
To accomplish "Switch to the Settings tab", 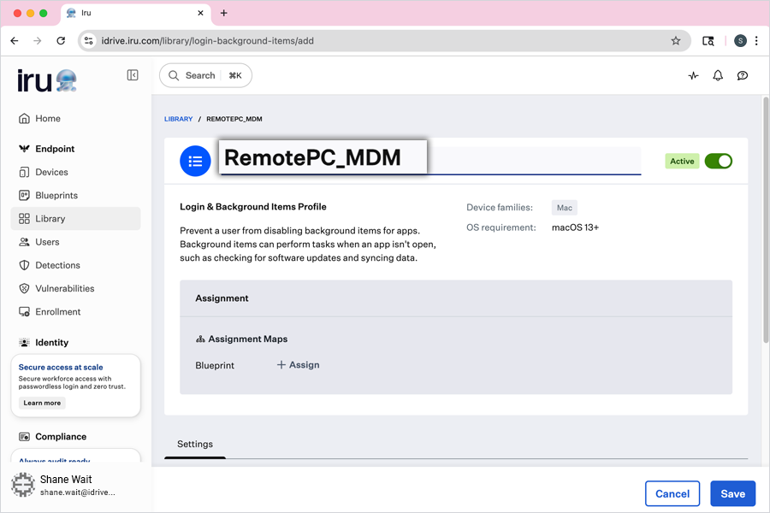I will pyautogui.click(x=195, y=444).
